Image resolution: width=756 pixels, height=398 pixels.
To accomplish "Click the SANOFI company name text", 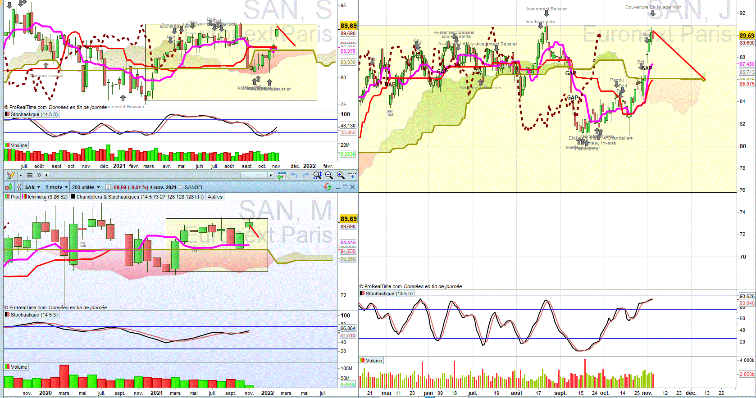I will (193, 187).
